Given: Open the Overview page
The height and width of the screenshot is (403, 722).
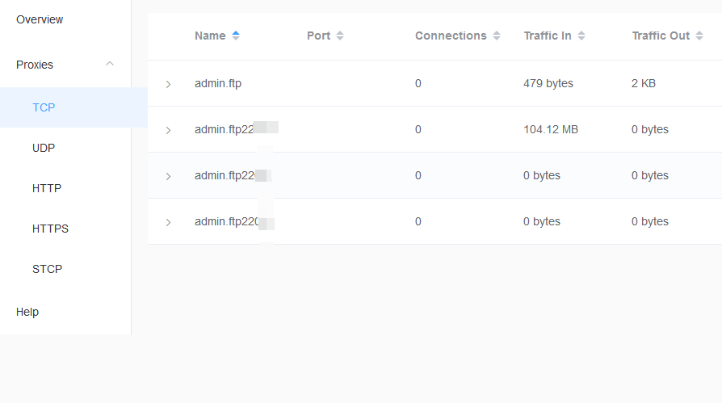Looking at the screenshot, I should pos(40,19).
